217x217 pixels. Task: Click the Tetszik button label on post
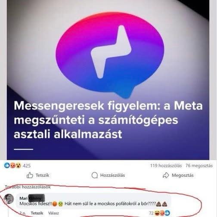[x=42, y=175]
